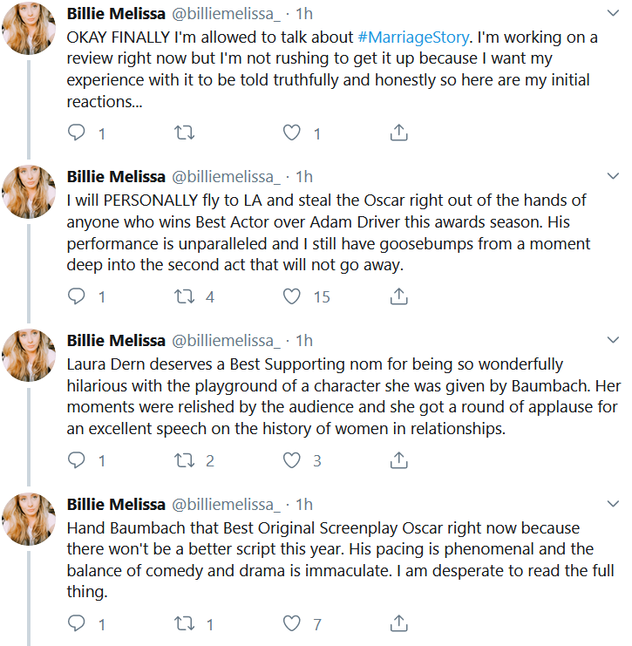This screenshot has height=646, width=632.
Task: Share the Adam Driver goosebumps tweet
Action: coord(398,296)
